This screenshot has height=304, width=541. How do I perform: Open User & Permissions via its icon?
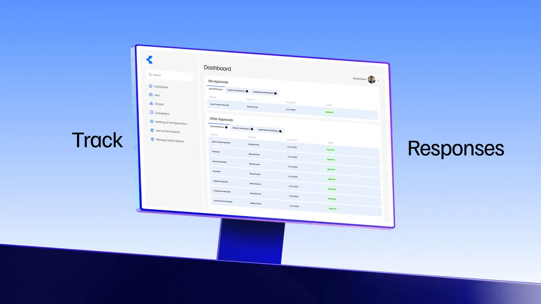(152, 130)
